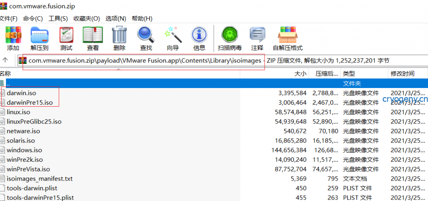Open the 命令(C) menu
The height and width of the screenshot is (201, 428).
33,18
